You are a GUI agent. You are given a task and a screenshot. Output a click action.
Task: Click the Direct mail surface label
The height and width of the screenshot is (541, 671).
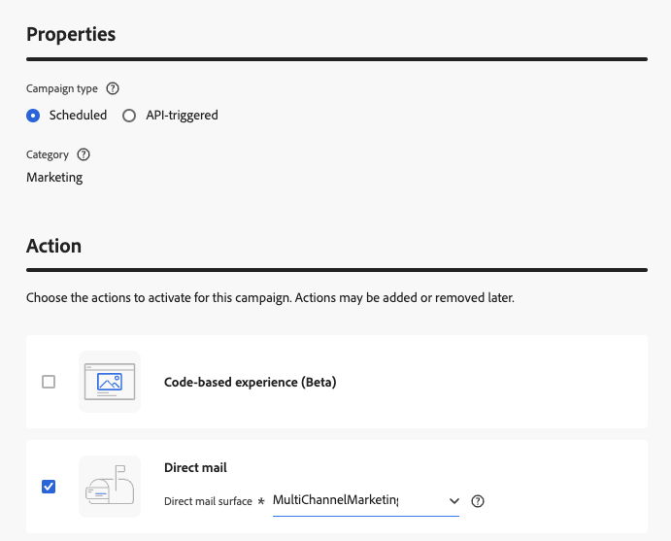click(209, 501)
